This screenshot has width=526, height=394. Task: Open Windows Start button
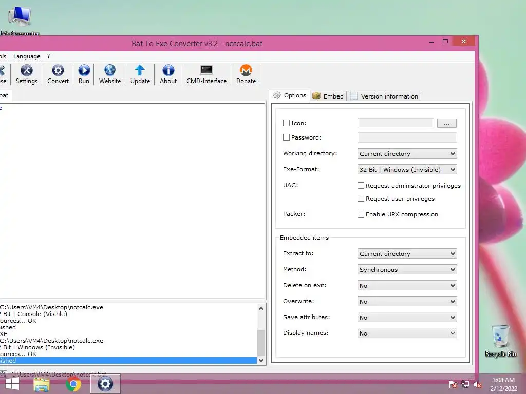12,384
